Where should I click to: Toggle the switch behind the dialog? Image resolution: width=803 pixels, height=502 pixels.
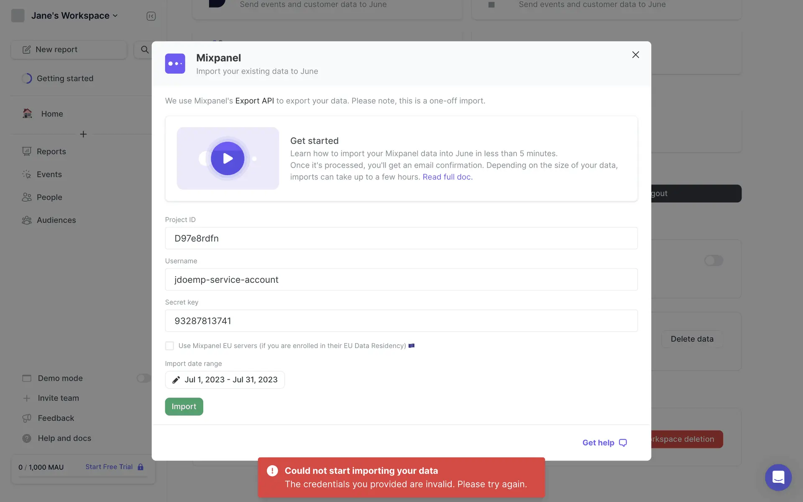click(713, 261)
